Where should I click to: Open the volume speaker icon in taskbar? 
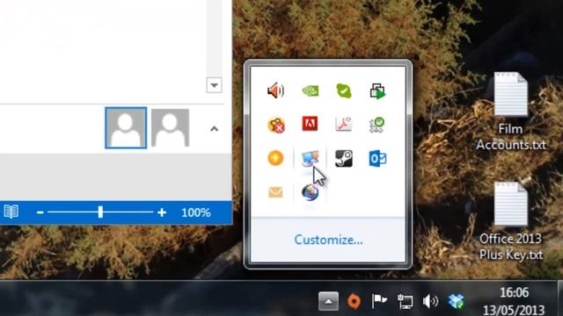(x=430, y=301)
